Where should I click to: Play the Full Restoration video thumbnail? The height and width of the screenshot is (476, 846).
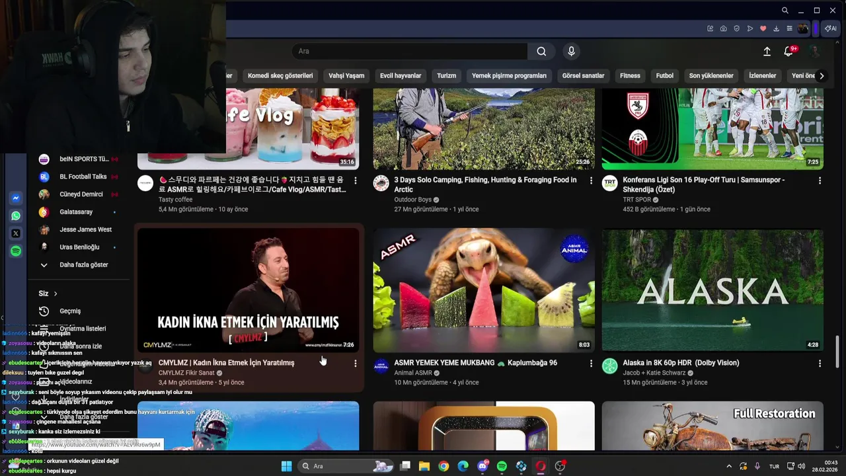point(712,426)
